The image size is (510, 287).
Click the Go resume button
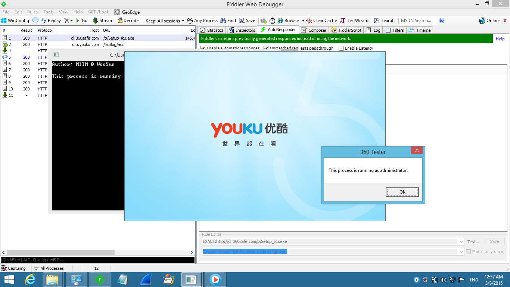82,21
